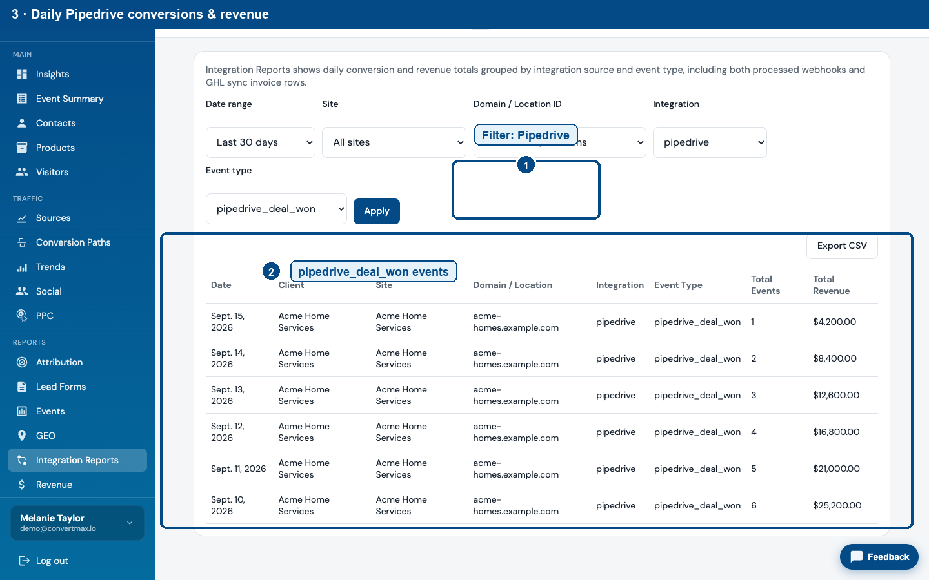Switch to the Conversion Paths view
The height and width of the screenshot is (580, 929).
click(x=77, y=242)
